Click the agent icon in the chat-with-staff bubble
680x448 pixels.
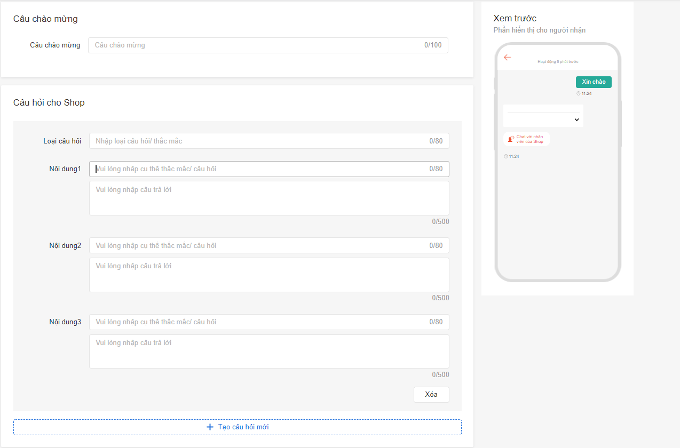coord(510,139)
